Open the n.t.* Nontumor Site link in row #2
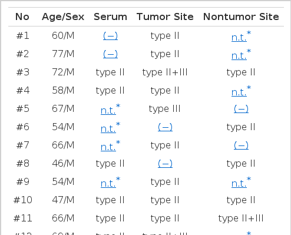The image size is (291, 235). click(x=241, y=54)
